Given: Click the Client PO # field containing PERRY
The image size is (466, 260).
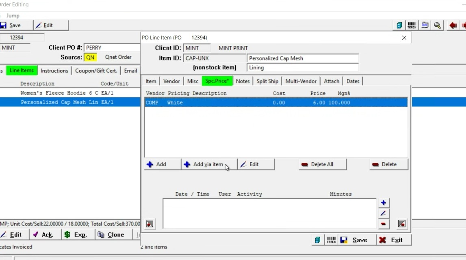Looking at the screenshot, I should pos(112,47).
